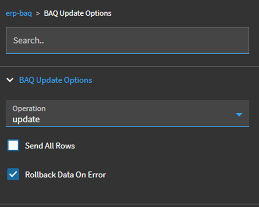Focus the Search placeholder text
Screen dimensions: 259x207
[29, 40]
